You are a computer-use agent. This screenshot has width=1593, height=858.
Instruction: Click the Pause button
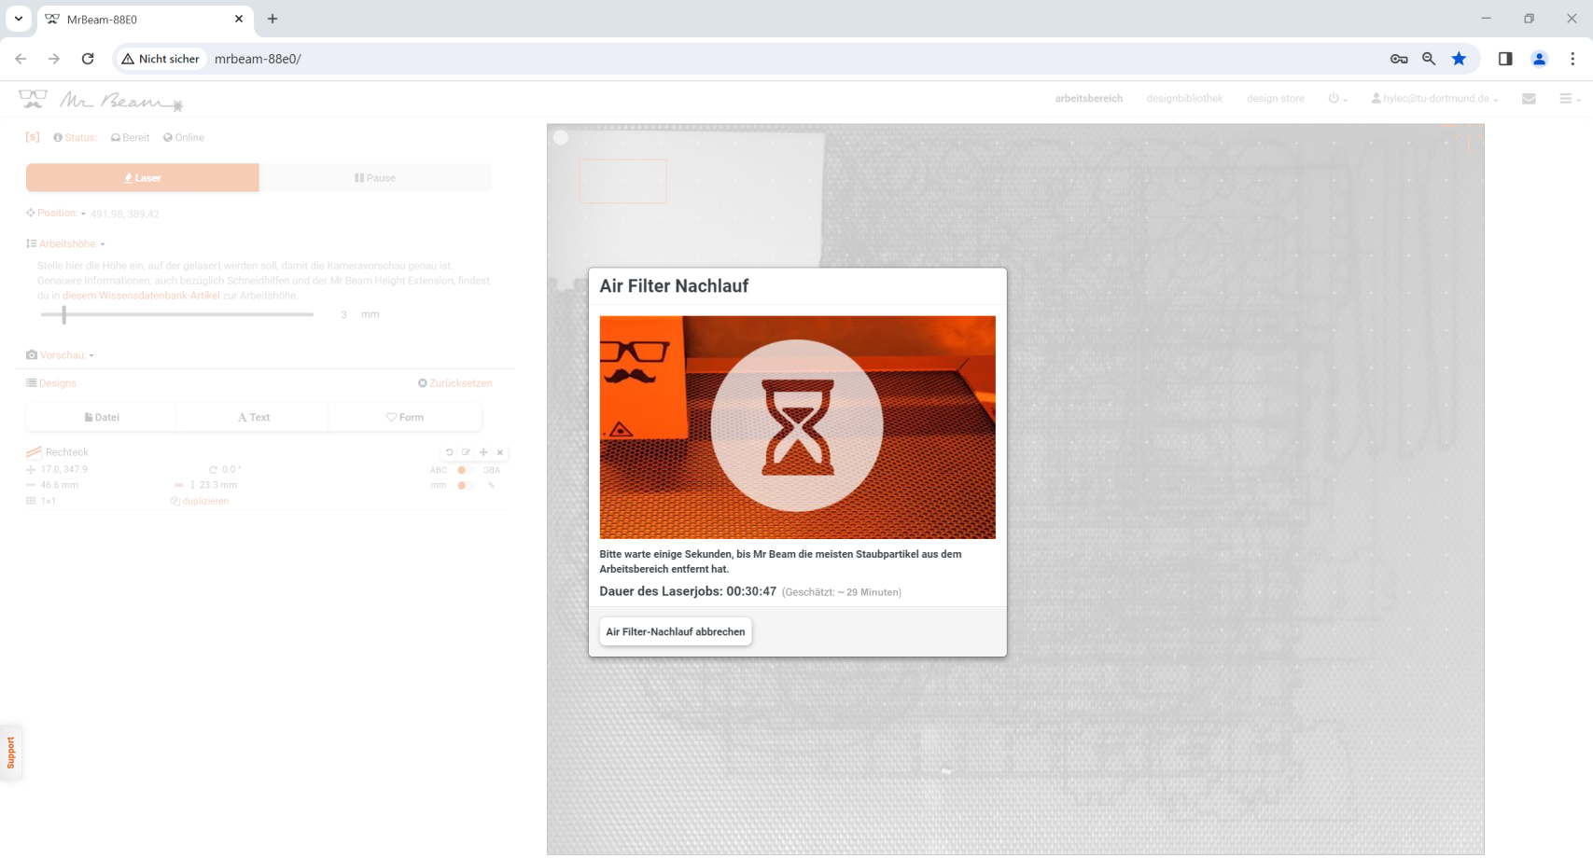point(375,177)
